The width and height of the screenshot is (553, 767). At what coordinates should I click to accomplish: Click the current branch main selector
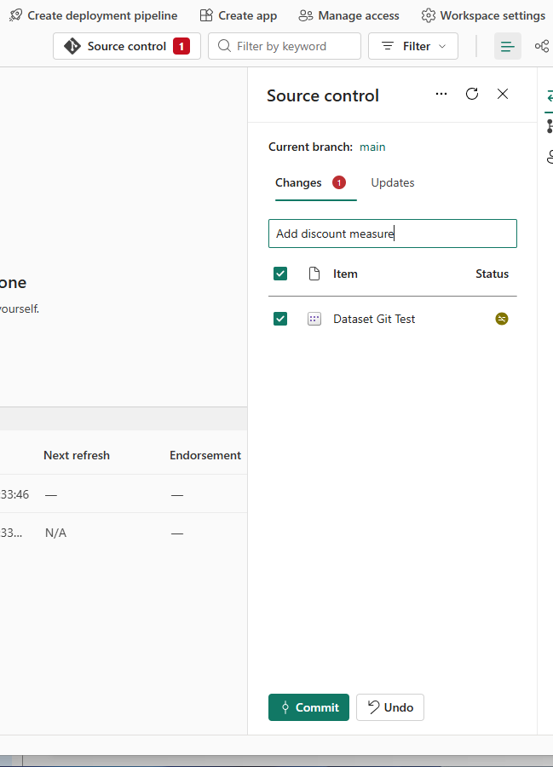tap(372, 147)
